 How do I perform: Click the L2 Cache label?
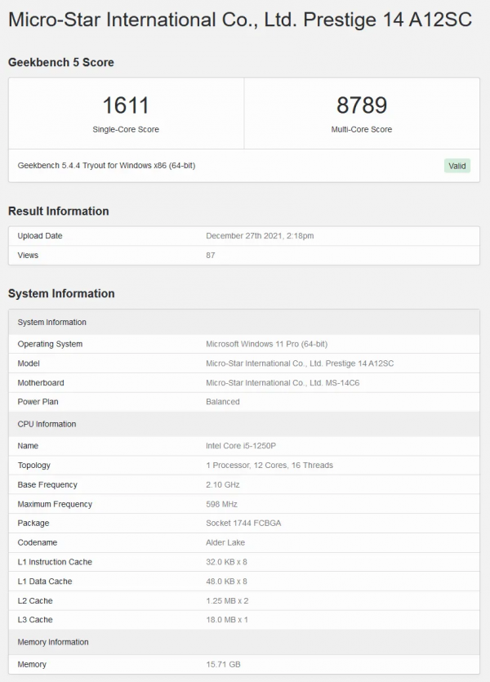35,600
